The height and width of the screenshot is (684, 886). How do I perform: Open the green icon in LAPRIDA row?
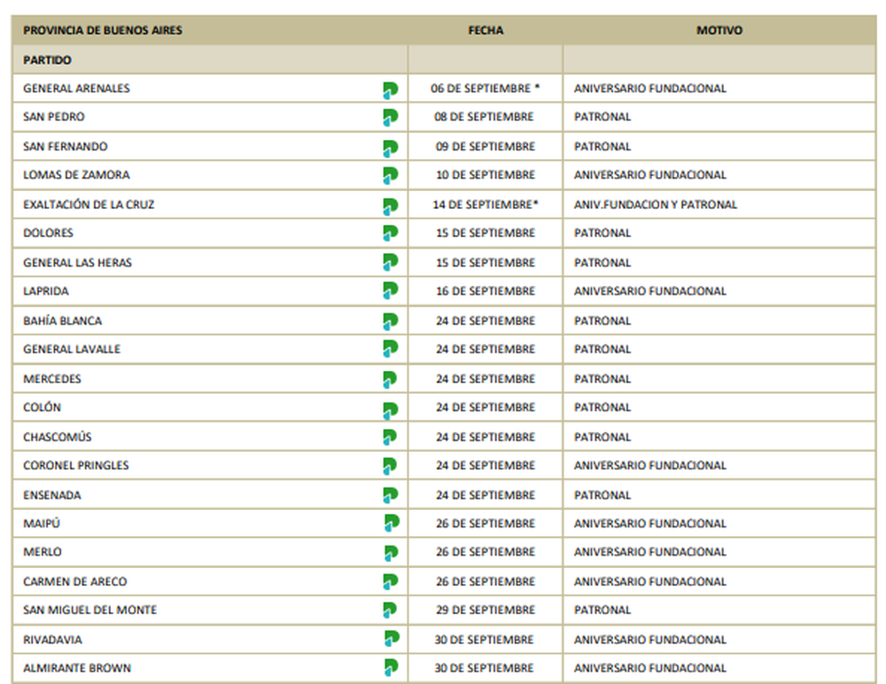pos(390,291)
